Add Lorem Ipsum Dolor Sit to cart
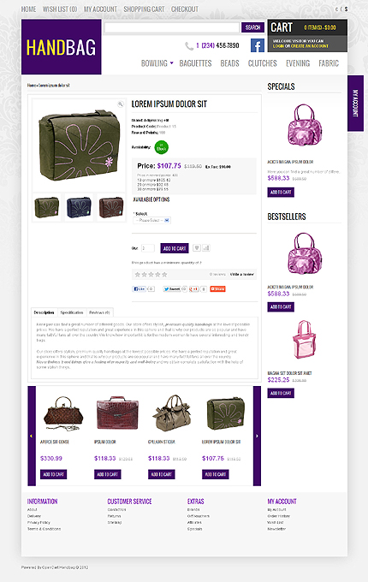 175,248
